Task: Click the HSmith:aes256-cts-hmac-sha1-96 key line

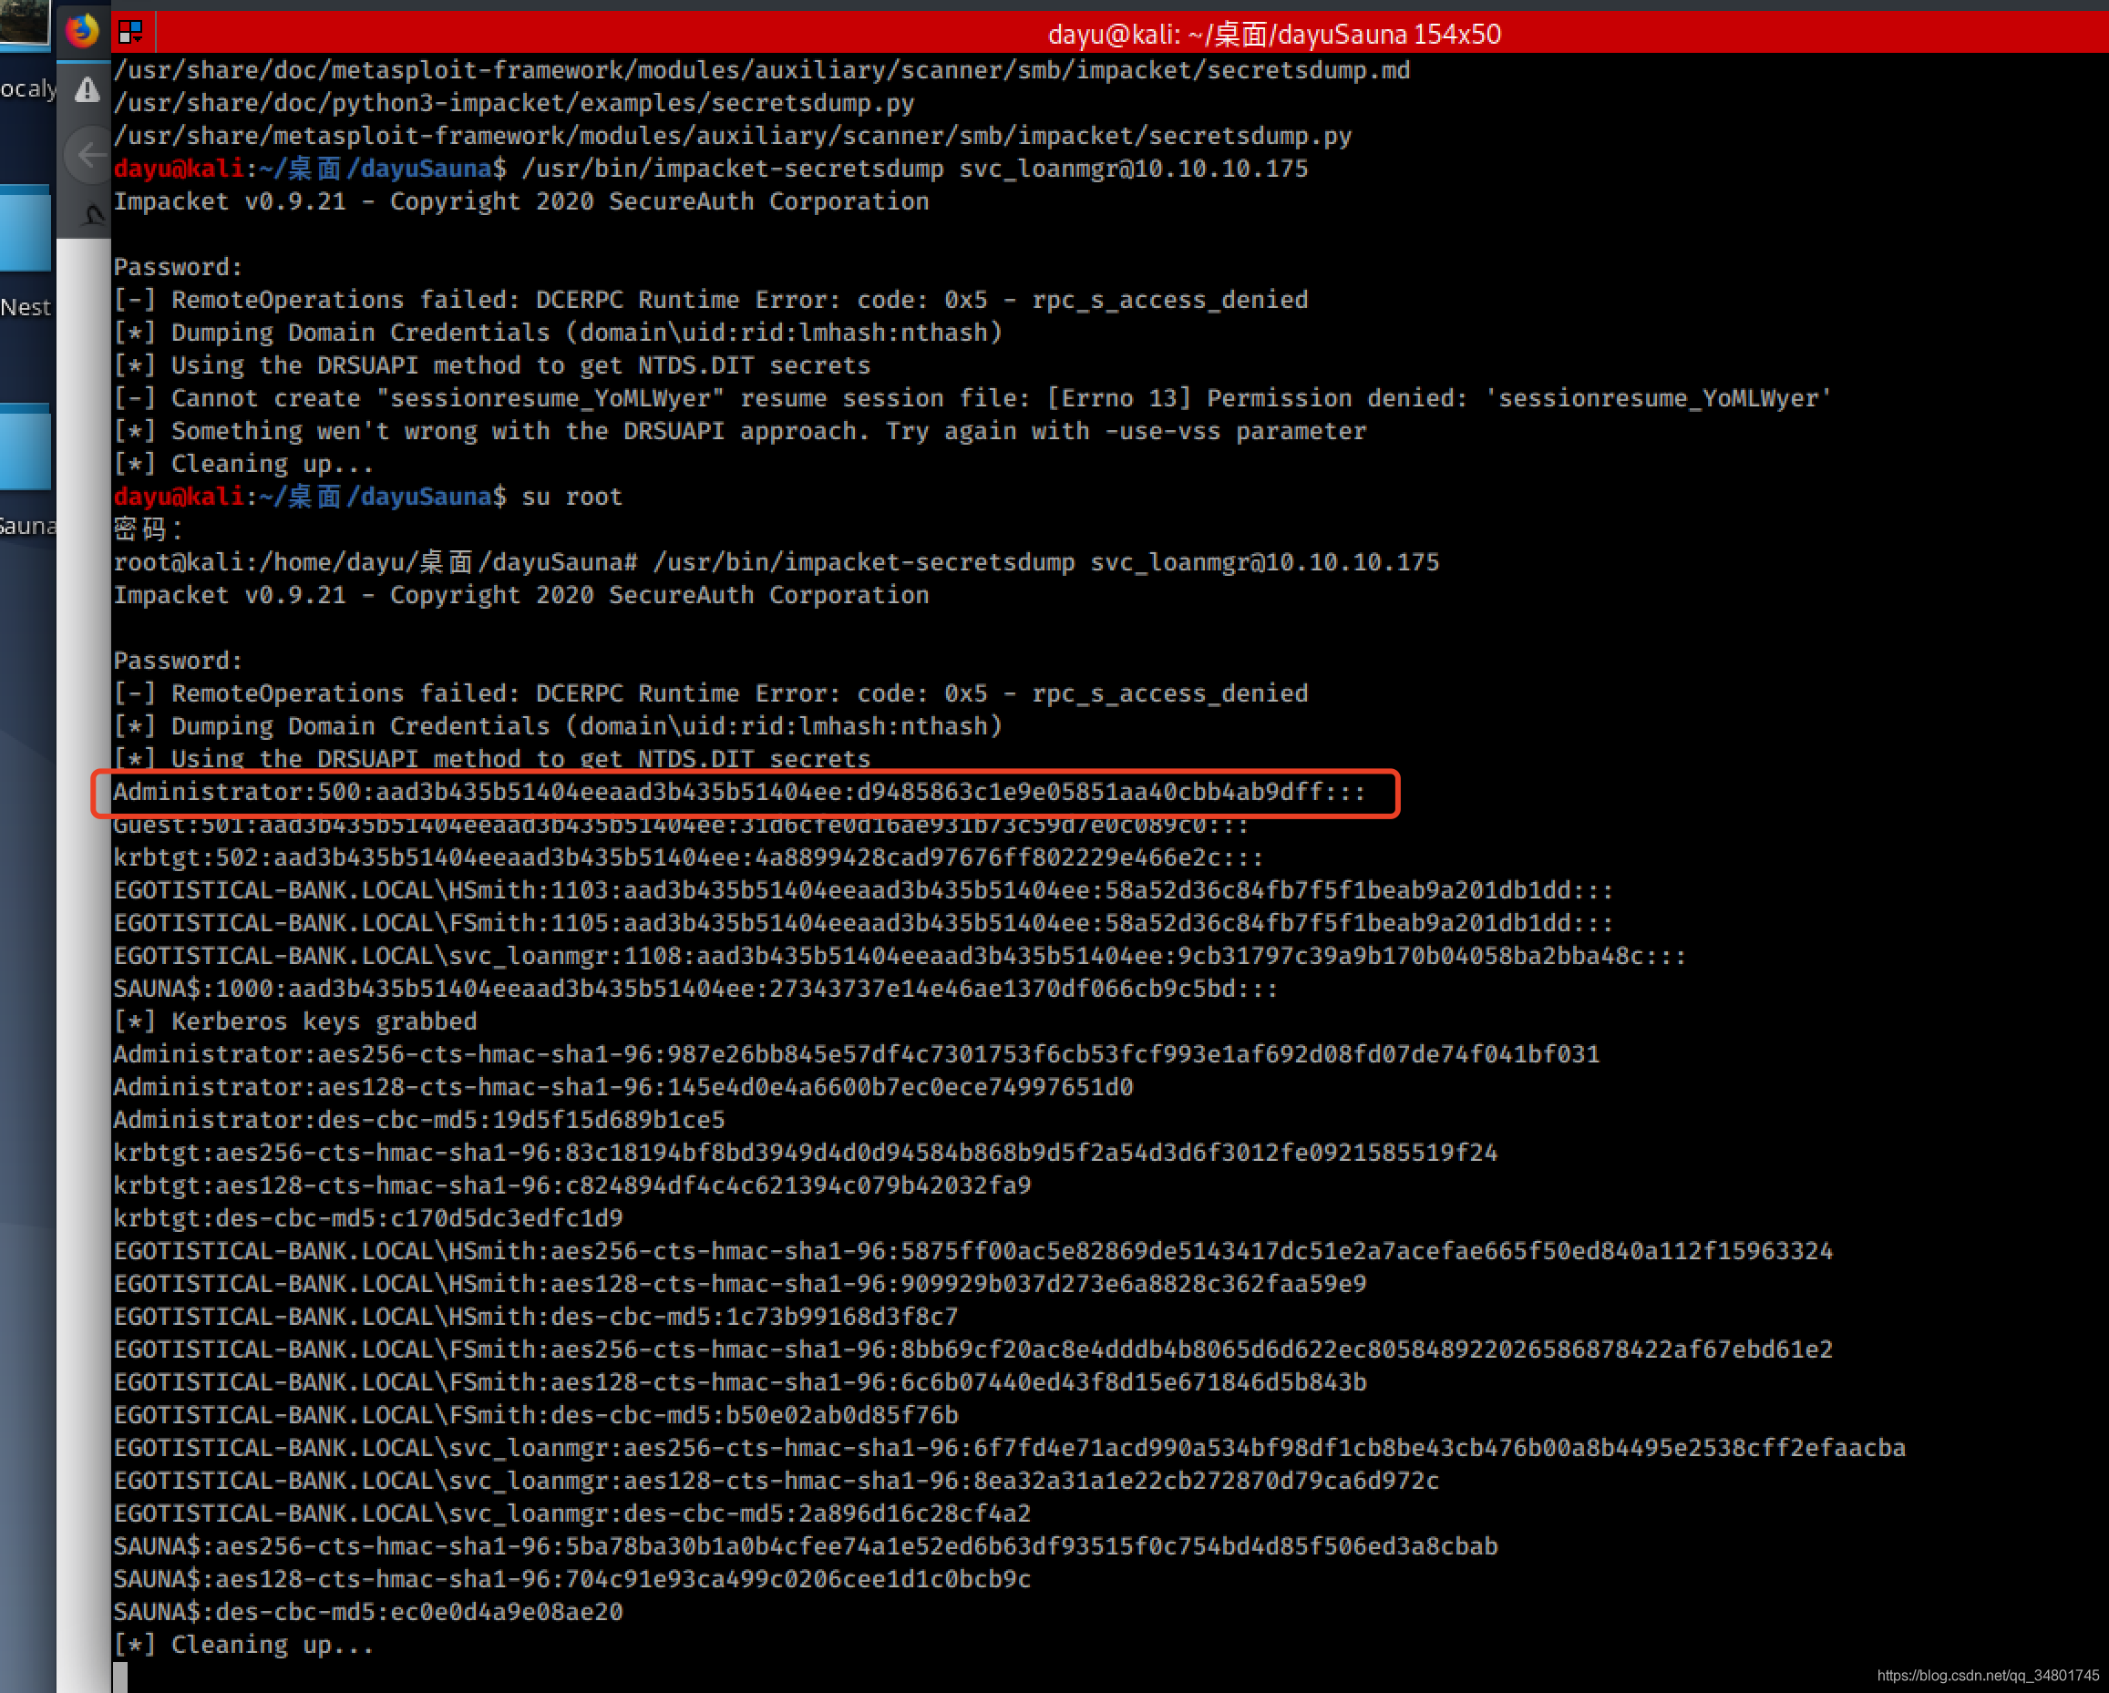Action: [973, 1252]
